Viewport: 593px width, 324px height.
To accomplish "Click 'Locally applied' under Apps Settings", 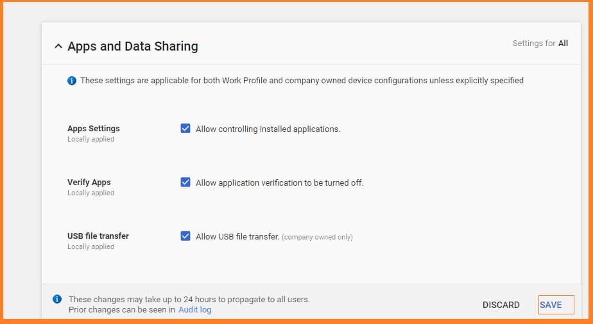I will pos(90,139).
